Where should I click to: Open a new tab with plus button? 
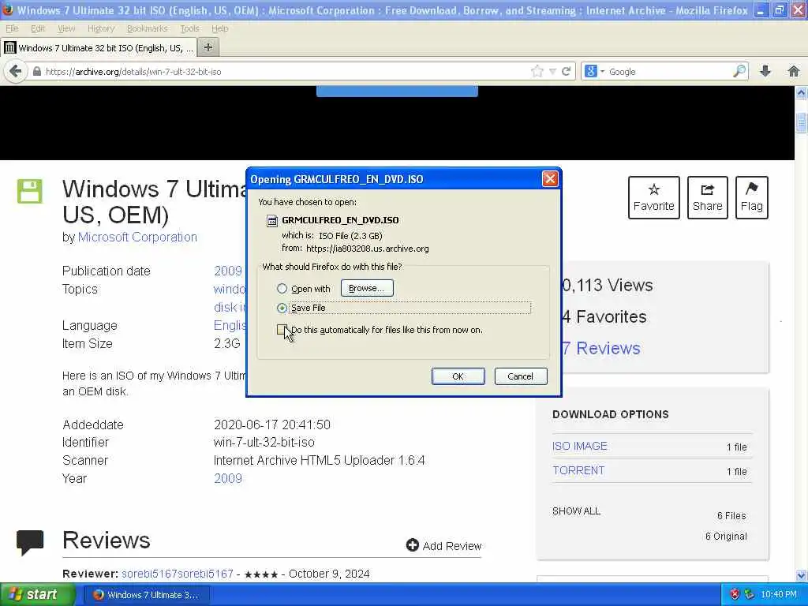[x=208, y=47]
